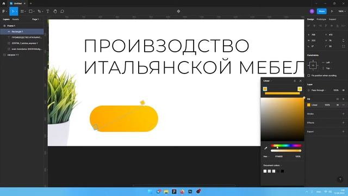Click the hue slider
This screenshot has height=196, width=348.
click(286, 145)
